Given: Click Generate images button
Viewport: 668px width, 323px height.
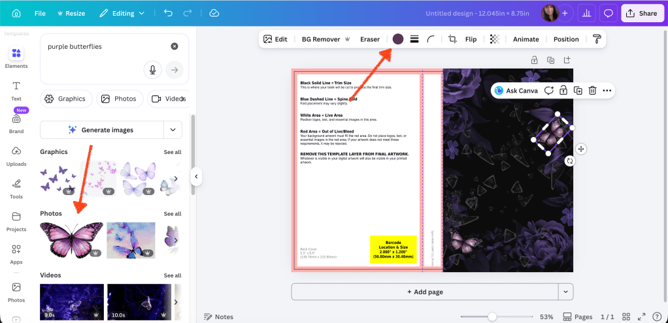Looking at the screenshot, I should pyautogui.click(x=102, y=130).
